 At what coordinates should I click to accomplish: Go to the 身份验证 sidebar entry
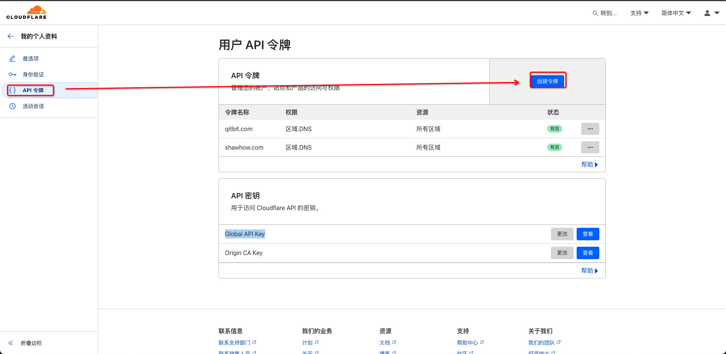click(33, 74)
